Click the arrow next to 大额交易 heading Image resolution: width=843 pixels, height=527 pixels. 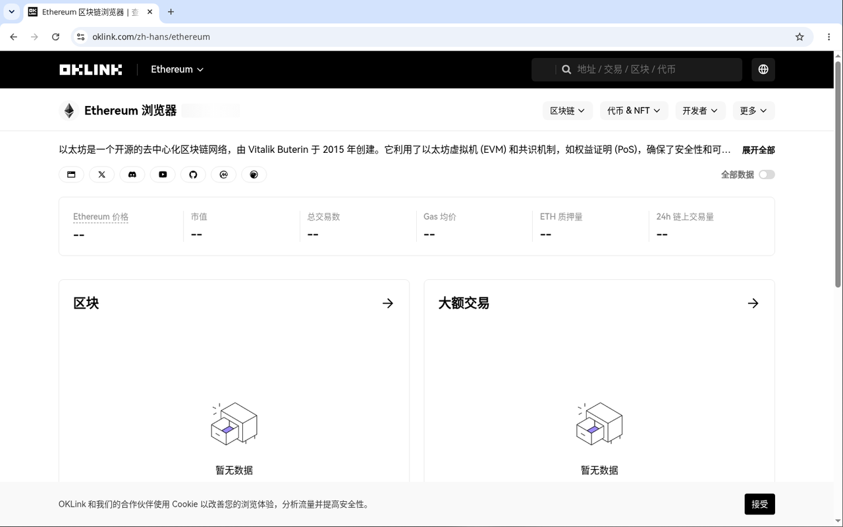point(753,303)
